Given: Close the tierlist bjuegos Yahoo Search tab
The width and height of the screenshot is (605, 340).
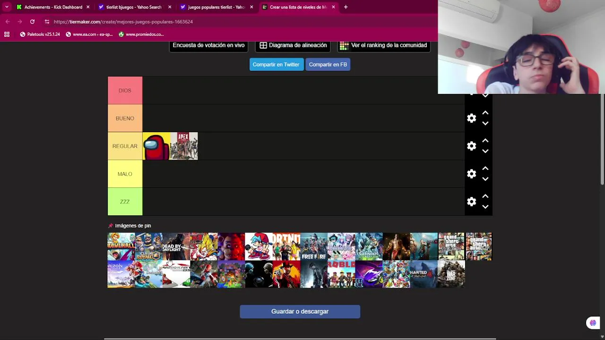Looking at the screenshot, I should pos(170,7).
